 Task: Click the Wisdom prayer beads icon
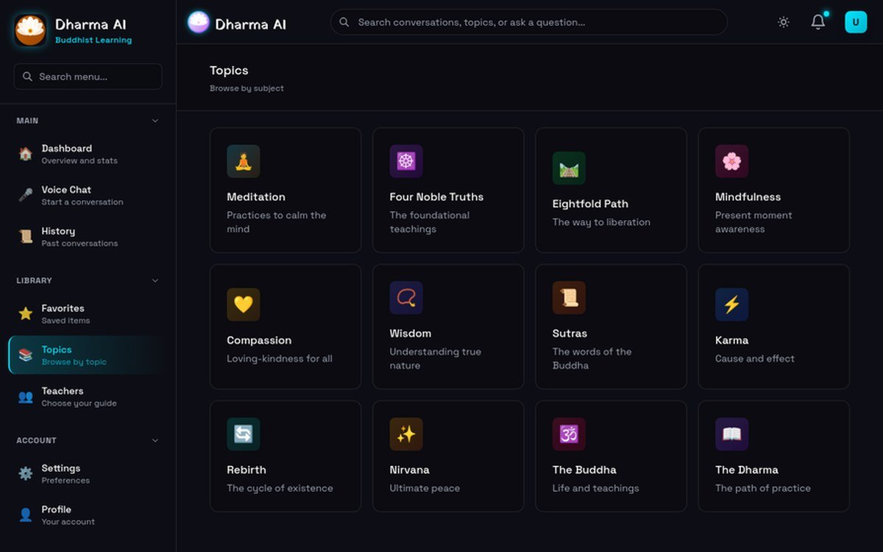406,297
